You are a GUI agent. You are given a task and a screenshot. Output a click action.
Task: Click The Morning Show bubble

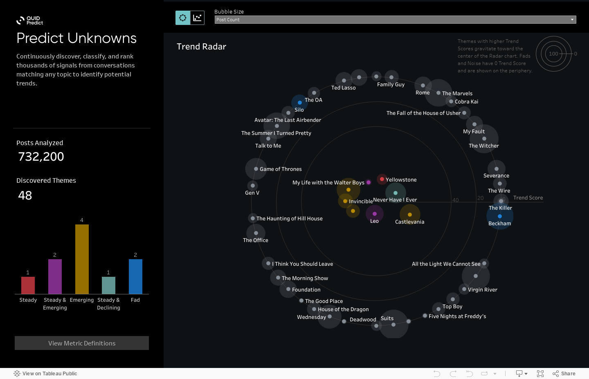point(278,278)
